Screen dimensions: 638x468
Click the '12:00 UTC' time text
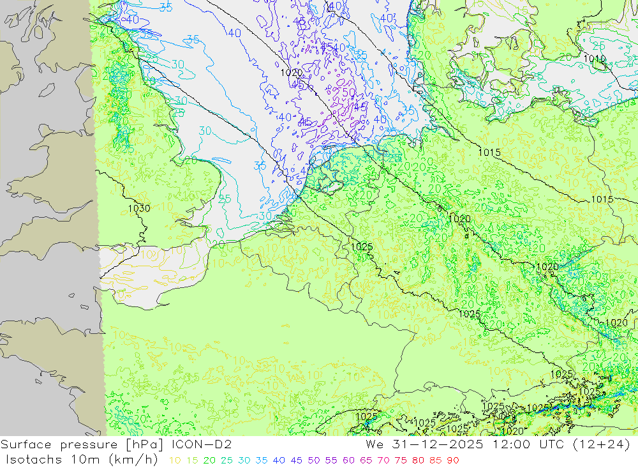coord(528,444)
